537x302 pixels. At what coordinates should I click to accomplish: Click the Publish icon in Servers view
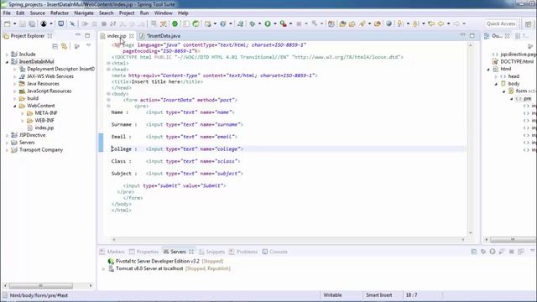pyautogui.click(x=521, y=252)
